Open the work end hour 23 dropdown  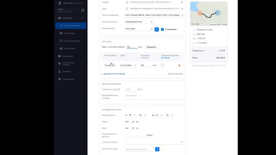pyautogui.click(x=159, y=115)
